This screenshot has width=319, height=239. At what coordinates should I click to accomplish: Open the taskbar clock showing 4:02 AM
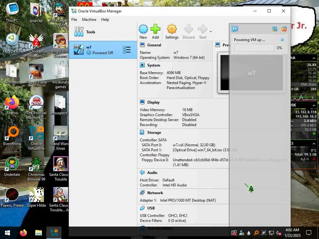pyautogui.click(x=292, y=233)
